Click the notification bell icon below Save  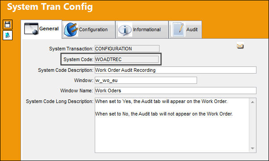tap(8, 35)
